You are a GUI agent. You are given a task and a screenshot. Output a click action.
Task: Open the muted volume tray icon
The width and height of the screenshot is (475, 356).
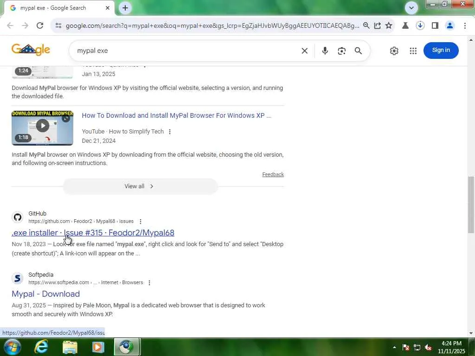tap(428, 347)
